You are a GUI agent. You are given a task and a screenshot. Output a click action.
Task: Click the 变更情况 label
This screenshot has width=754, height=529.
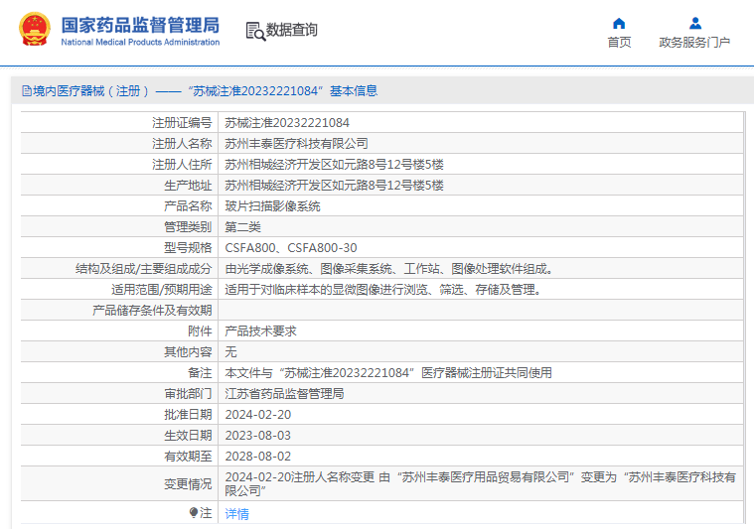(188, 483)
